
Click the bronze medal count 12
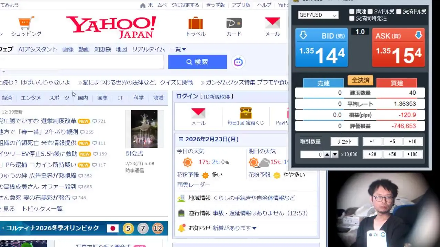pos(158,228)
